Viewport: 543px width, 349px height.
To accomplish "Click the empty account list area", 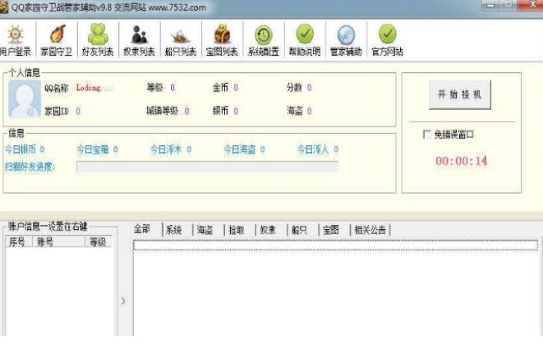I will coord(59,291).
